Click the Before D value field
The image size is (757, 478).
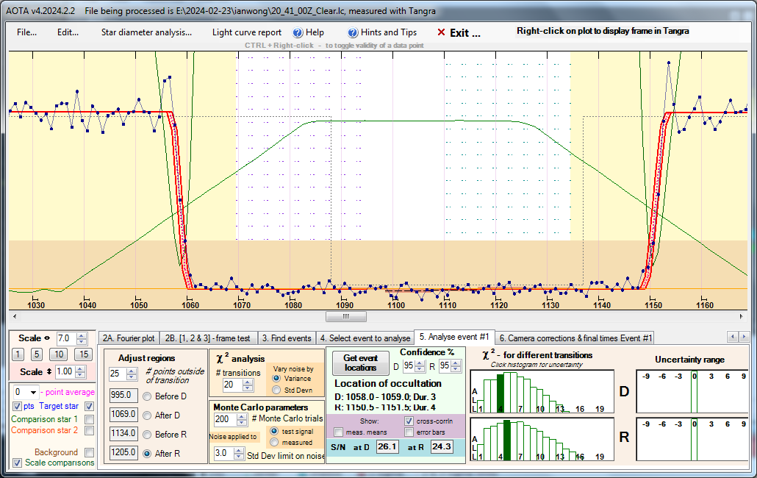coord(124,394)
